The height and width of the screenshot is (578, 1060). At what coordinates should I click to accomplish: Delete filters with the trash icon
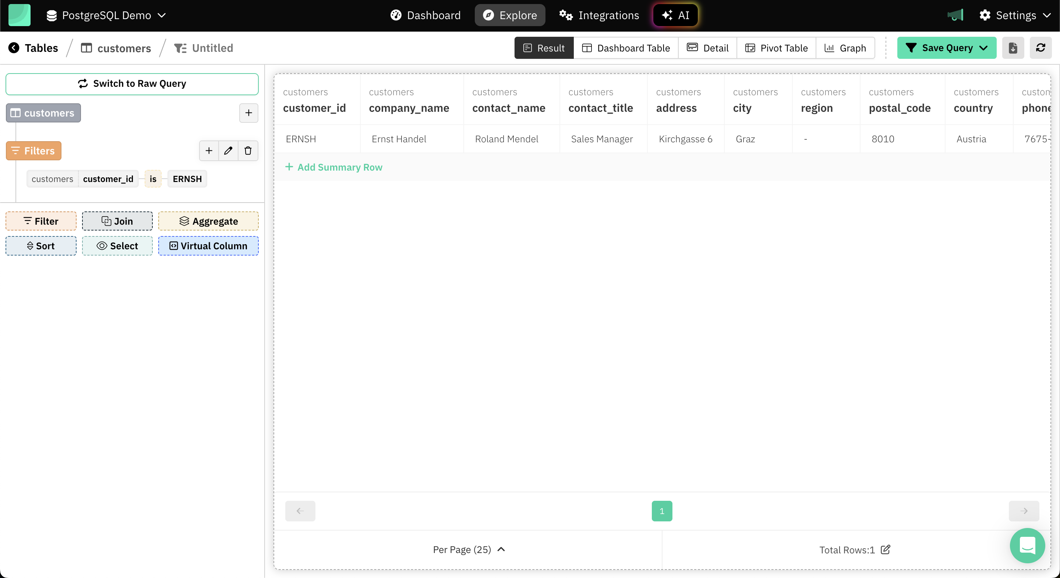pyautogui.click(x=248, y=151)
